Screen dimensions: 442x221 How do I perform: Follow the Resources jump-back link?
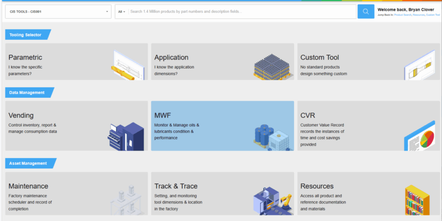tap(418, 14)
